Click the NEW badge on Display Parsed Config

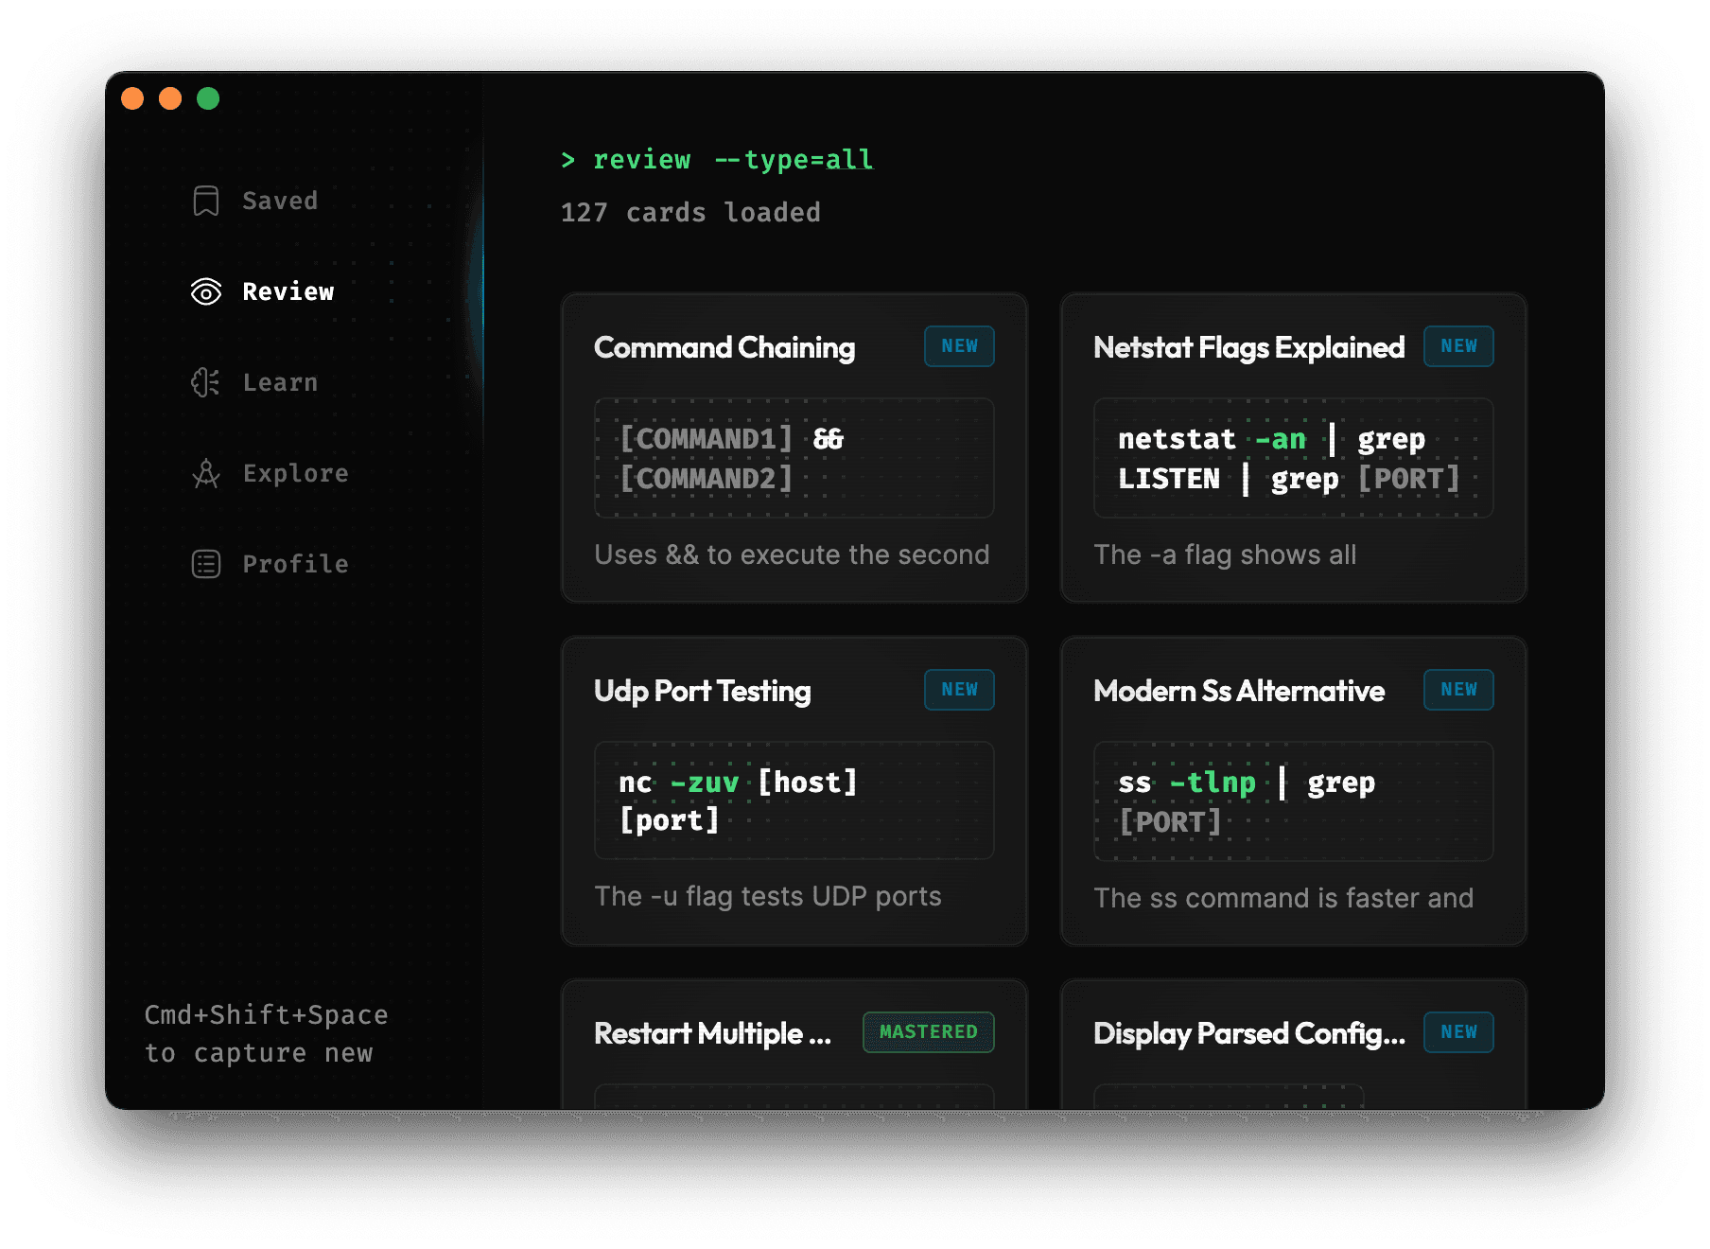[x=1457, y=1032]
